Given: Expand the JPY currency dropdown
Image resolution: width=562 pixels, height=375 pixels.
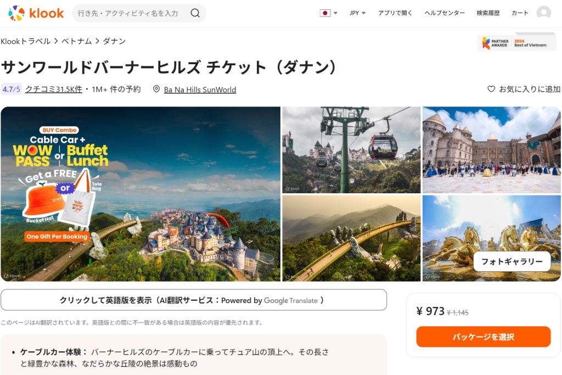Looking at the screenshot, I should (x=358, y=13).
